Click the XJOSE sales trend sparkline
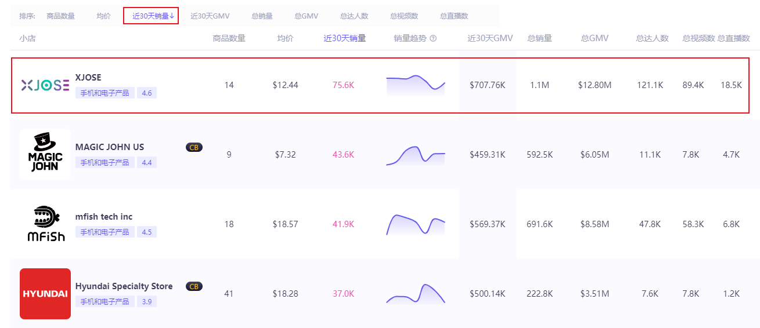Viewport: 760px width, 328px height. (x=415, y=85)
